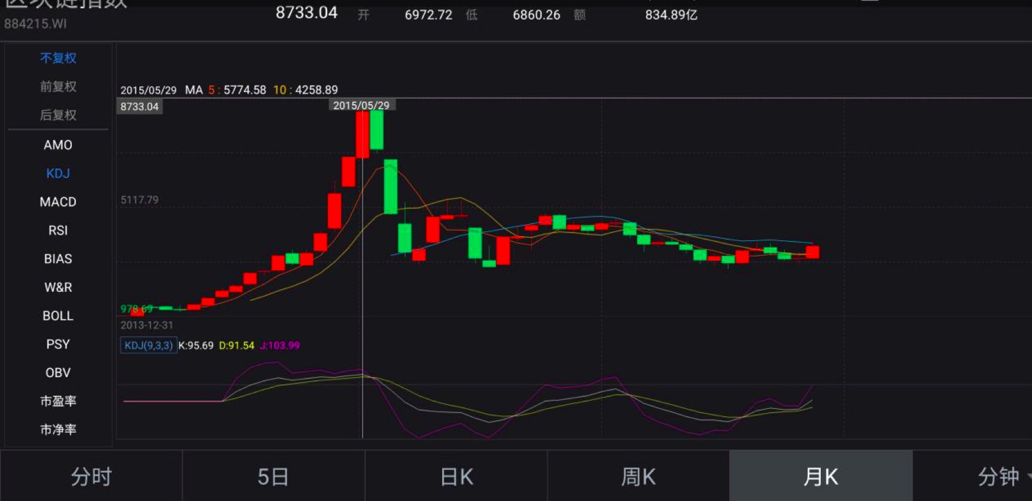The width and height of the screenshot is (1032, 501).
Task: Display the BOLL indicator
Action: [58, 316]
